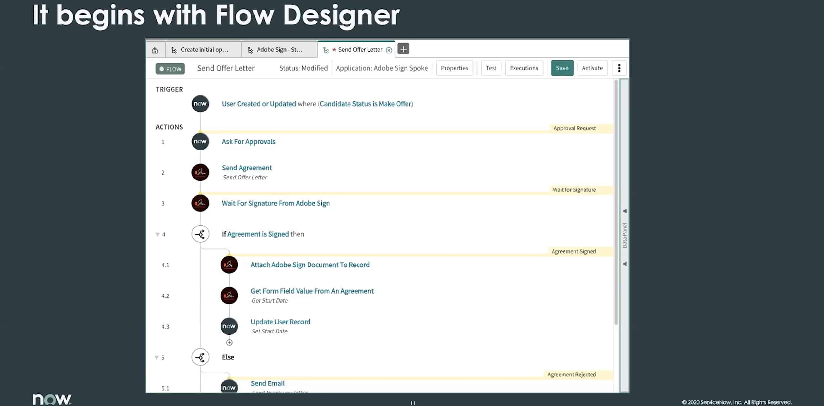Click the Send Email now icon
This screenshot has width=824, height=406.
229,387
